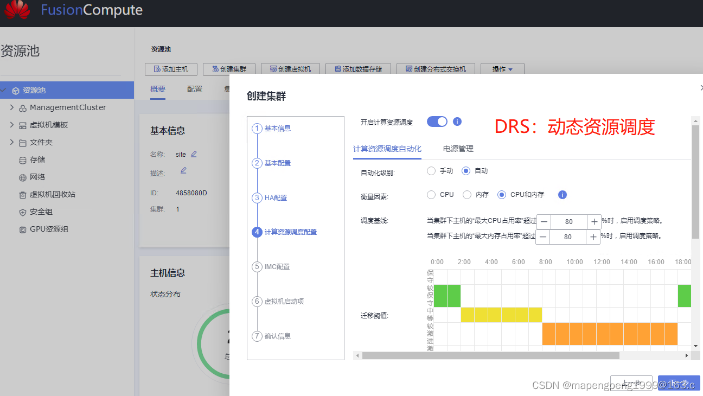This screenshot has width=703, height=396.
Task: Click the ManagementCluster cluster icon
Action: pos(23,108)
